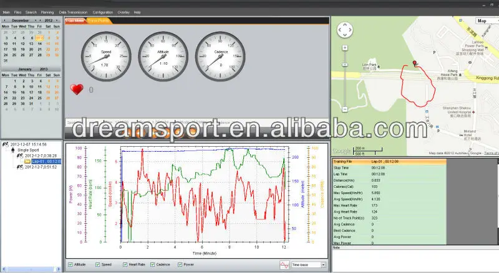Image resolution: width=499 pixels, height=273 pixels.
Task: Switch to the Train Meter tab
Action: point(75,21)
